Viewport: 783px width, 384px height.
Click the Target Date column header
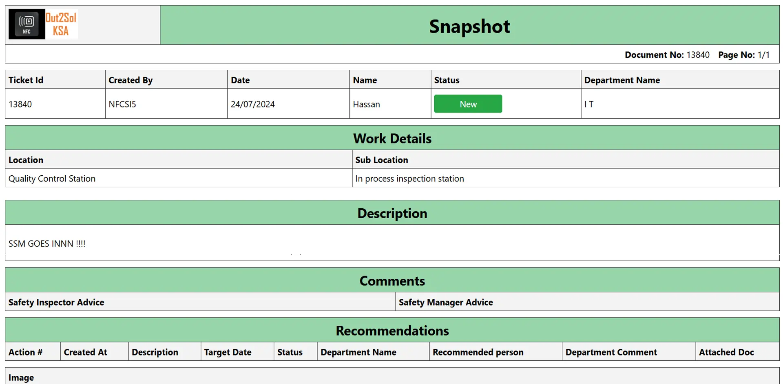228,352
